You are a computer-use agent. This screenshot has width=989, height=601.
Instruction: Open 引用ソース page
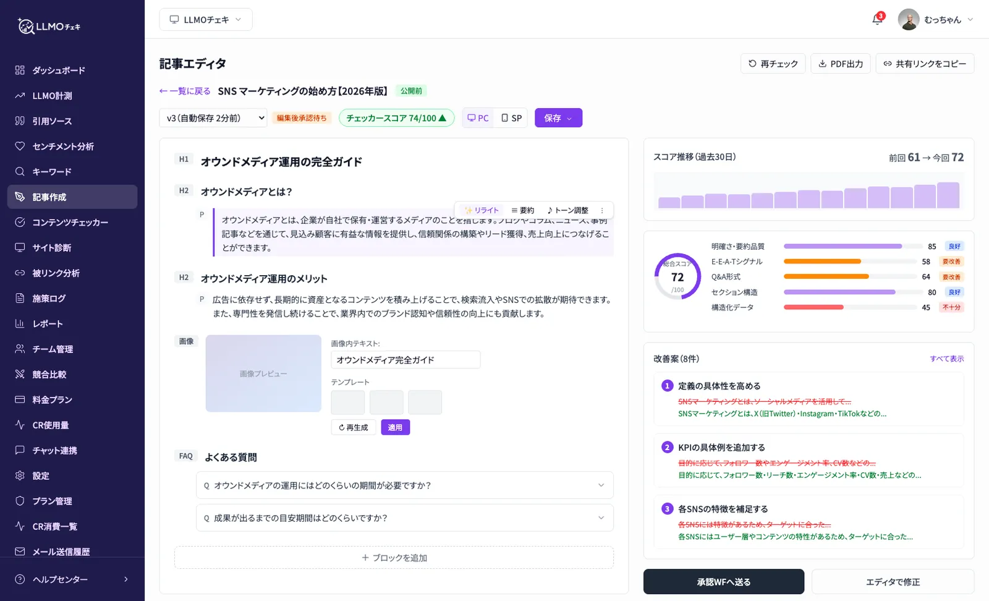(x=72, y=121)
